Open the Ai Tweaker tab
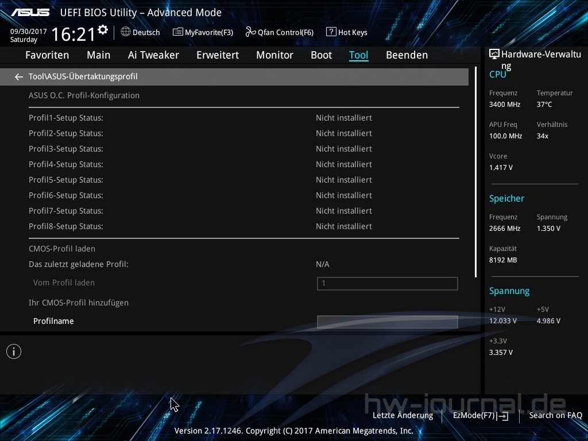This screenshot has height=441, width=588. 153,55
